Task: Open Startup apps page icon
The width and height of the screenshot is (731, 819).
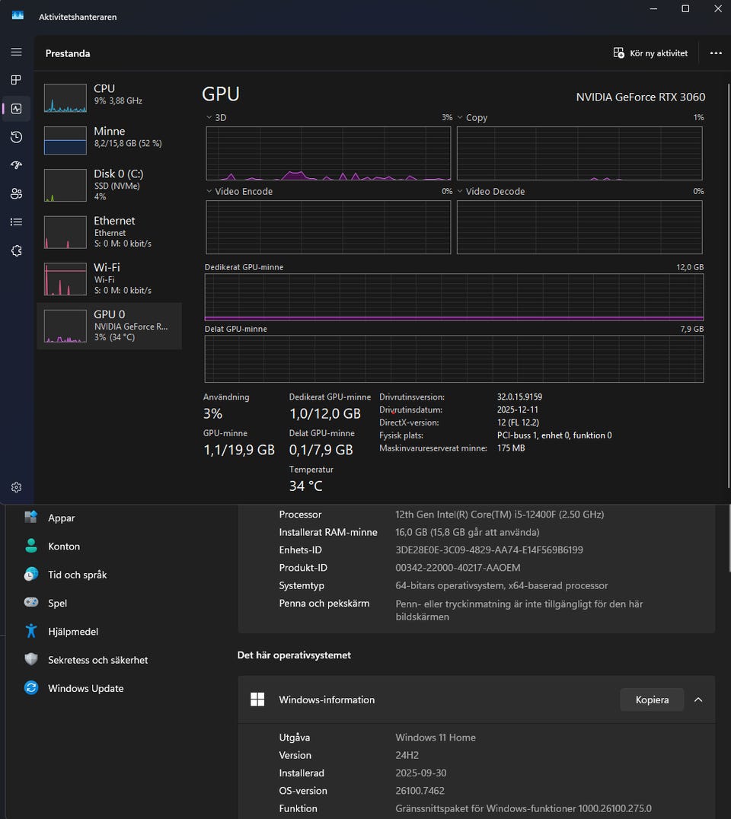Action: tap(16, 165)
